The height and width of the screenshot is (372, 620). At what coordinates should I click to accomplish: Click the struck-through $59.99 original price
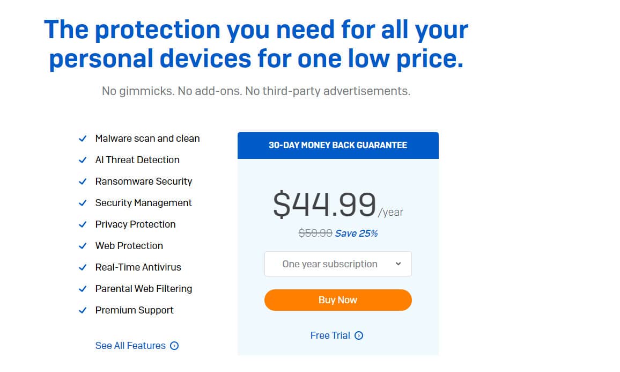click(x=315, y=233)
